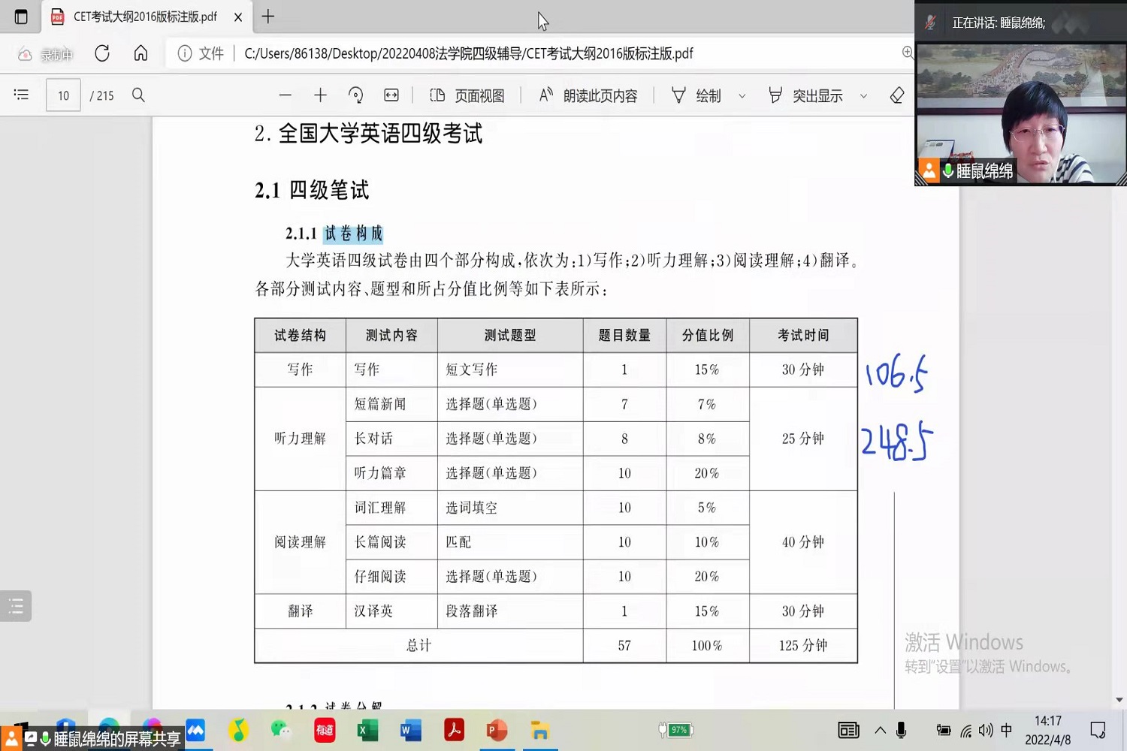The height and width of the screenshot is (751, 1127).
Task: Open a new browser tab
Action: pyautogui.click(x=268, y=17)
